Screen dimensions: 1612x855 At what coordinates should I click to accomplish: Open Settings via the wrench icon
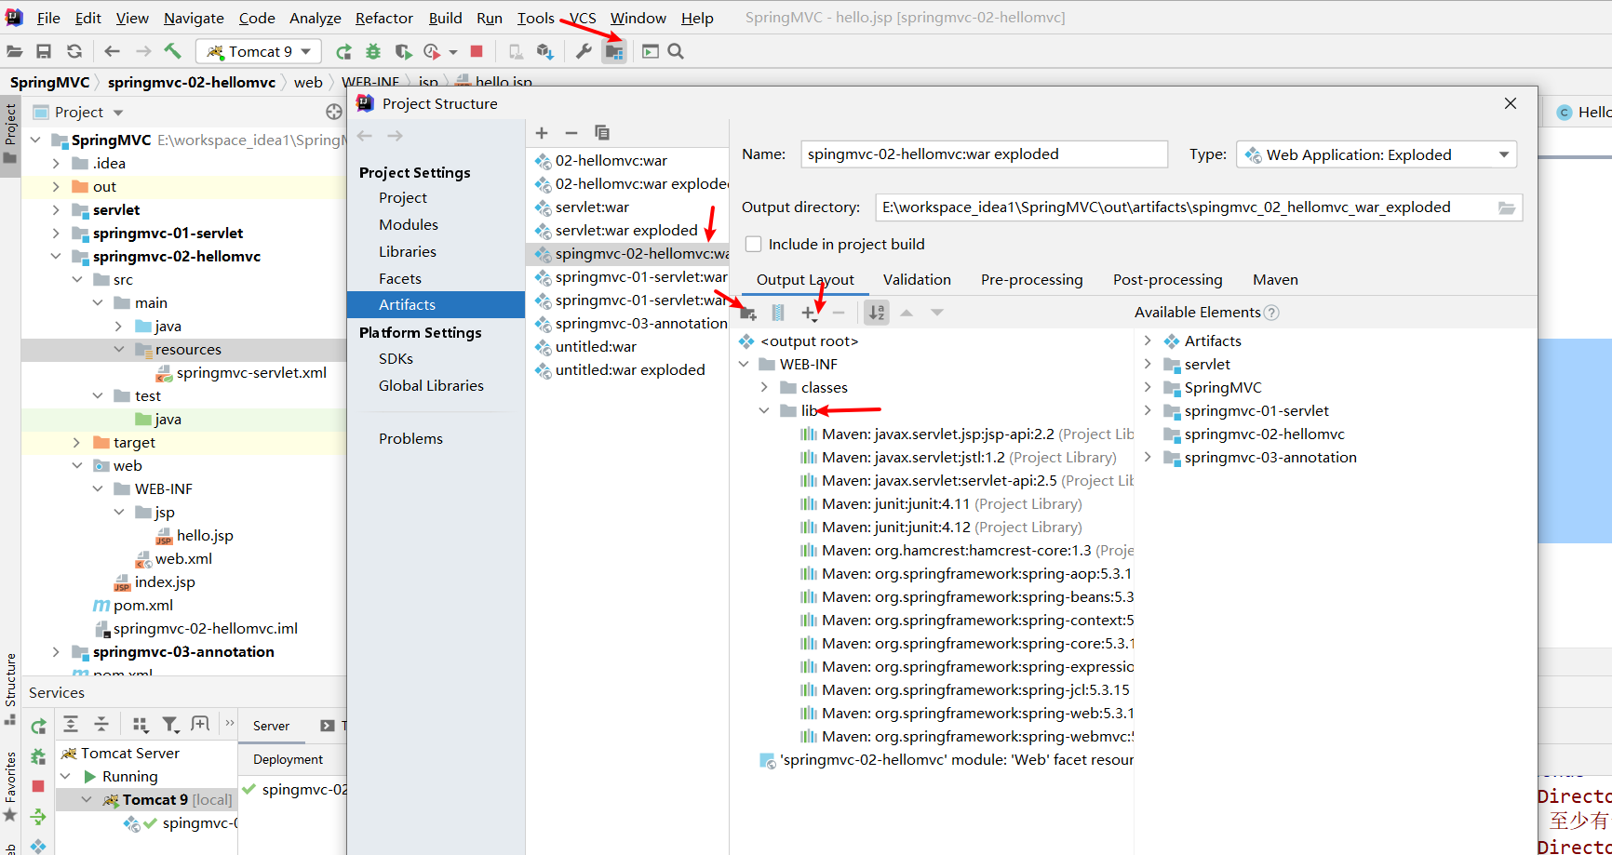(584, 51)
